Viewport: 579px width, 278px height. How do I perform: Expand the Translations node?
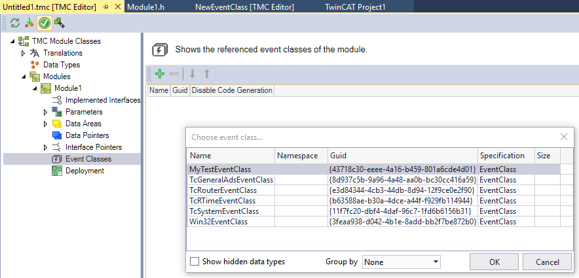pyautogui.click(x=24, y=53)
